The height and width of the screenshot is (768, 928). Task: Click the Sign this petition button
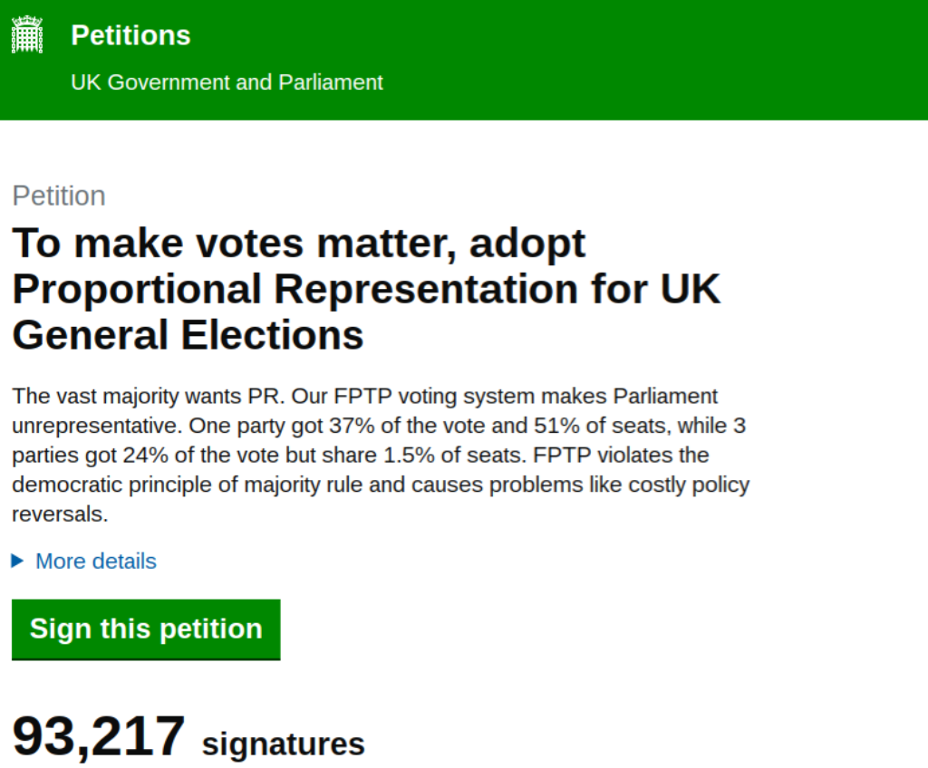(146, 629)
